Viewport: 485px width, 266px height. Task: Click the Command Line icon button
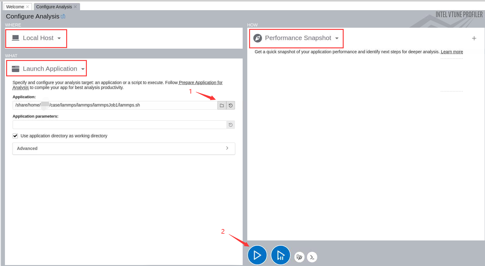[x=312, y=257]
